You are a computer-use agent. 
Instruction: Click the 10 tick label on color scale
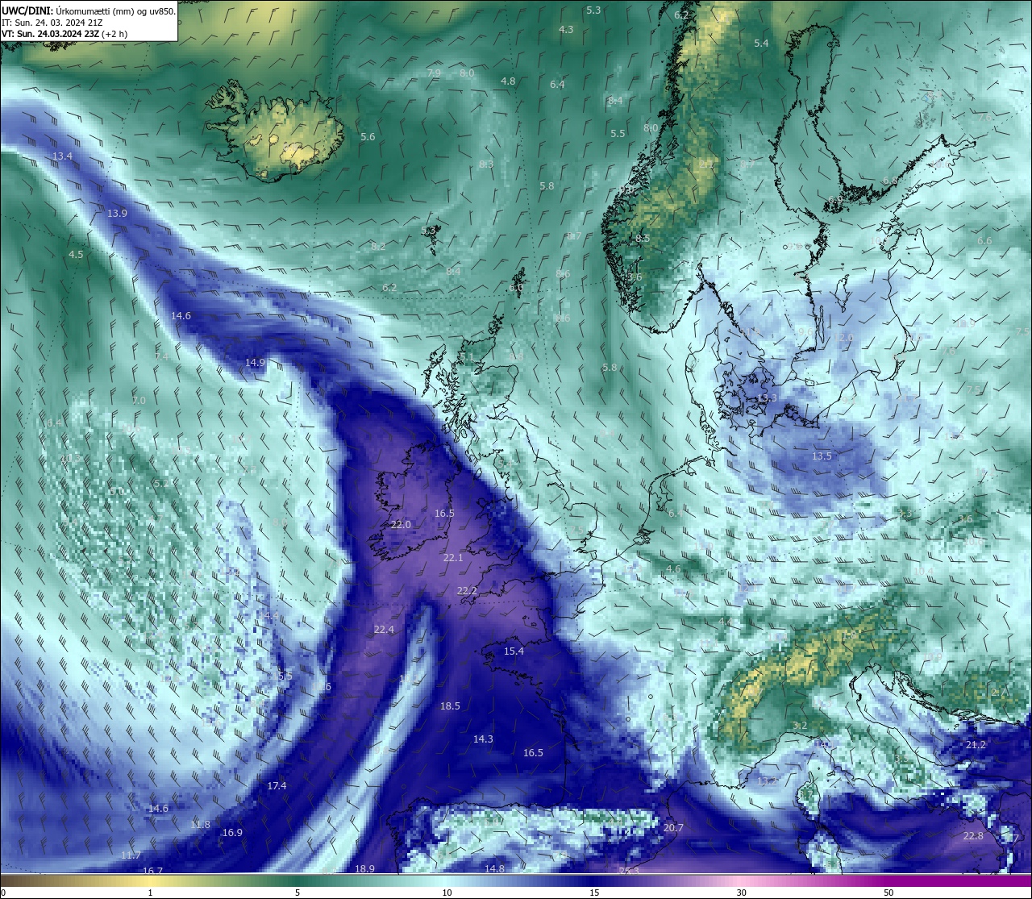447,893
